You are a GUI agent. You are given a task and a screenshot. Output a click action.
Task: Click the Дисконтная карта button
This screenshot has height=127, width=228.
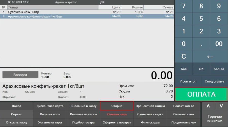point(50,106)
